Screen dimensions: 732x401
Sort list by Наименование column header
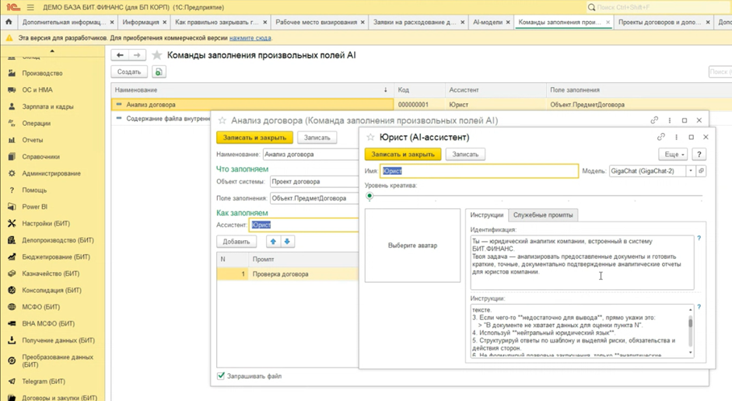[252, 90]
